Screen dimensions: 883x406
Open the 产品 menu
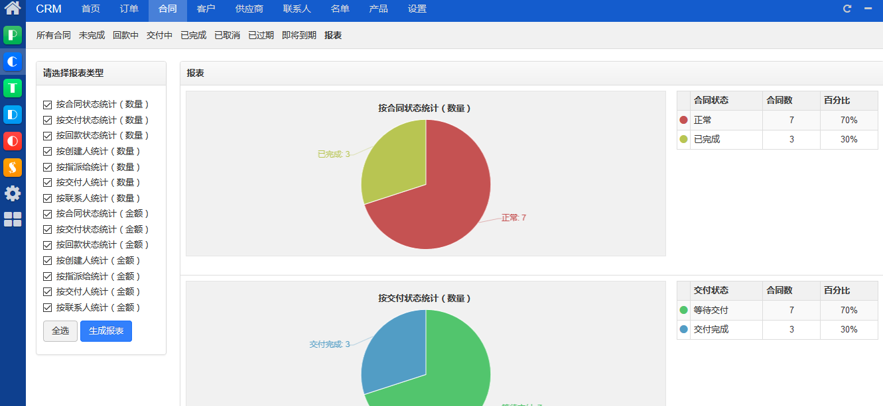point(379,9)
